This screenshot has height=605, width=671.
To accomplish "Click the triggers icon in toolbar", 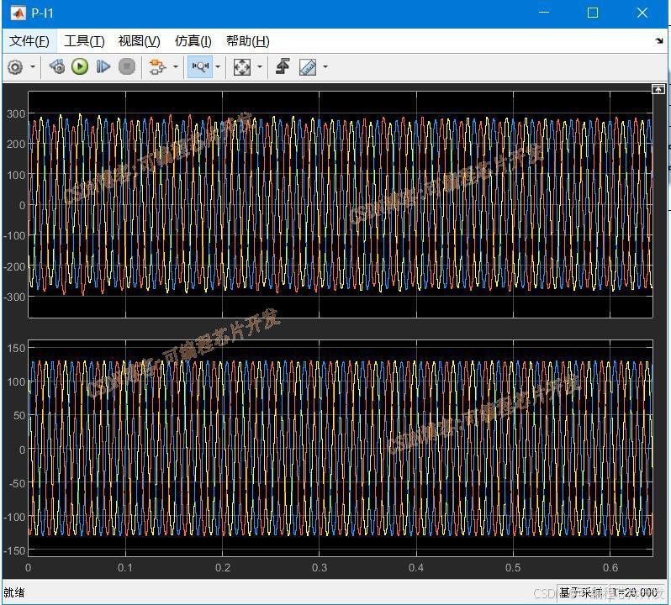I will click(283, 67).
